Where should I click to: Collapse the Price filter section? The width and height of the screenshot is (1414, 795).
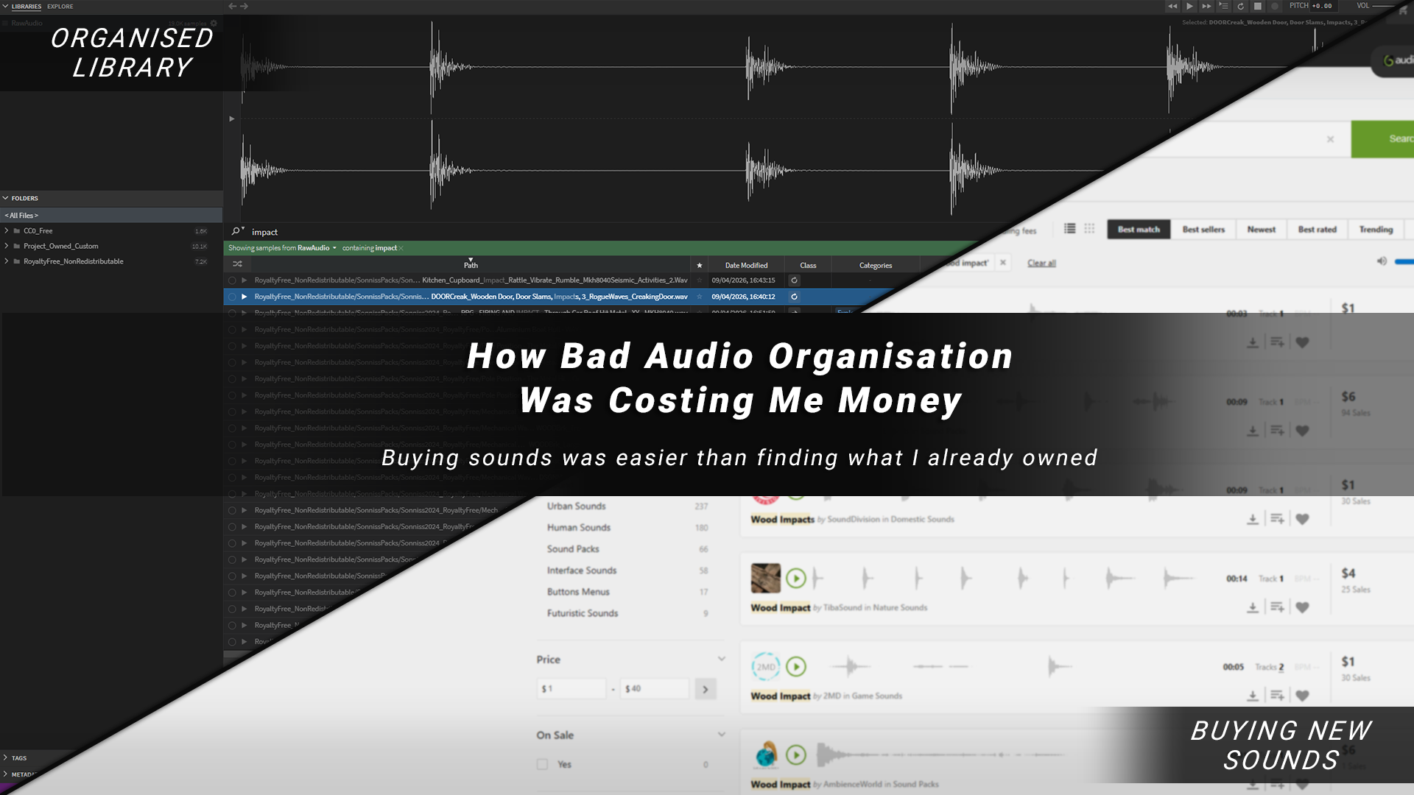pos(722,659)
